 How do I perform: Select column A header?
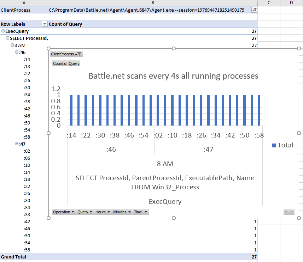click(x=24, y=3)
